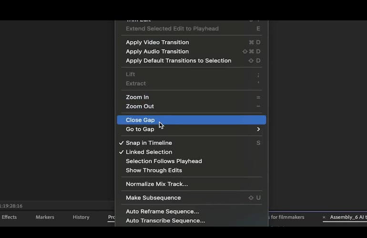Open the Assembly_6 AI sequence tab
This screenshot has height=238, width=367.
(348, 217)
